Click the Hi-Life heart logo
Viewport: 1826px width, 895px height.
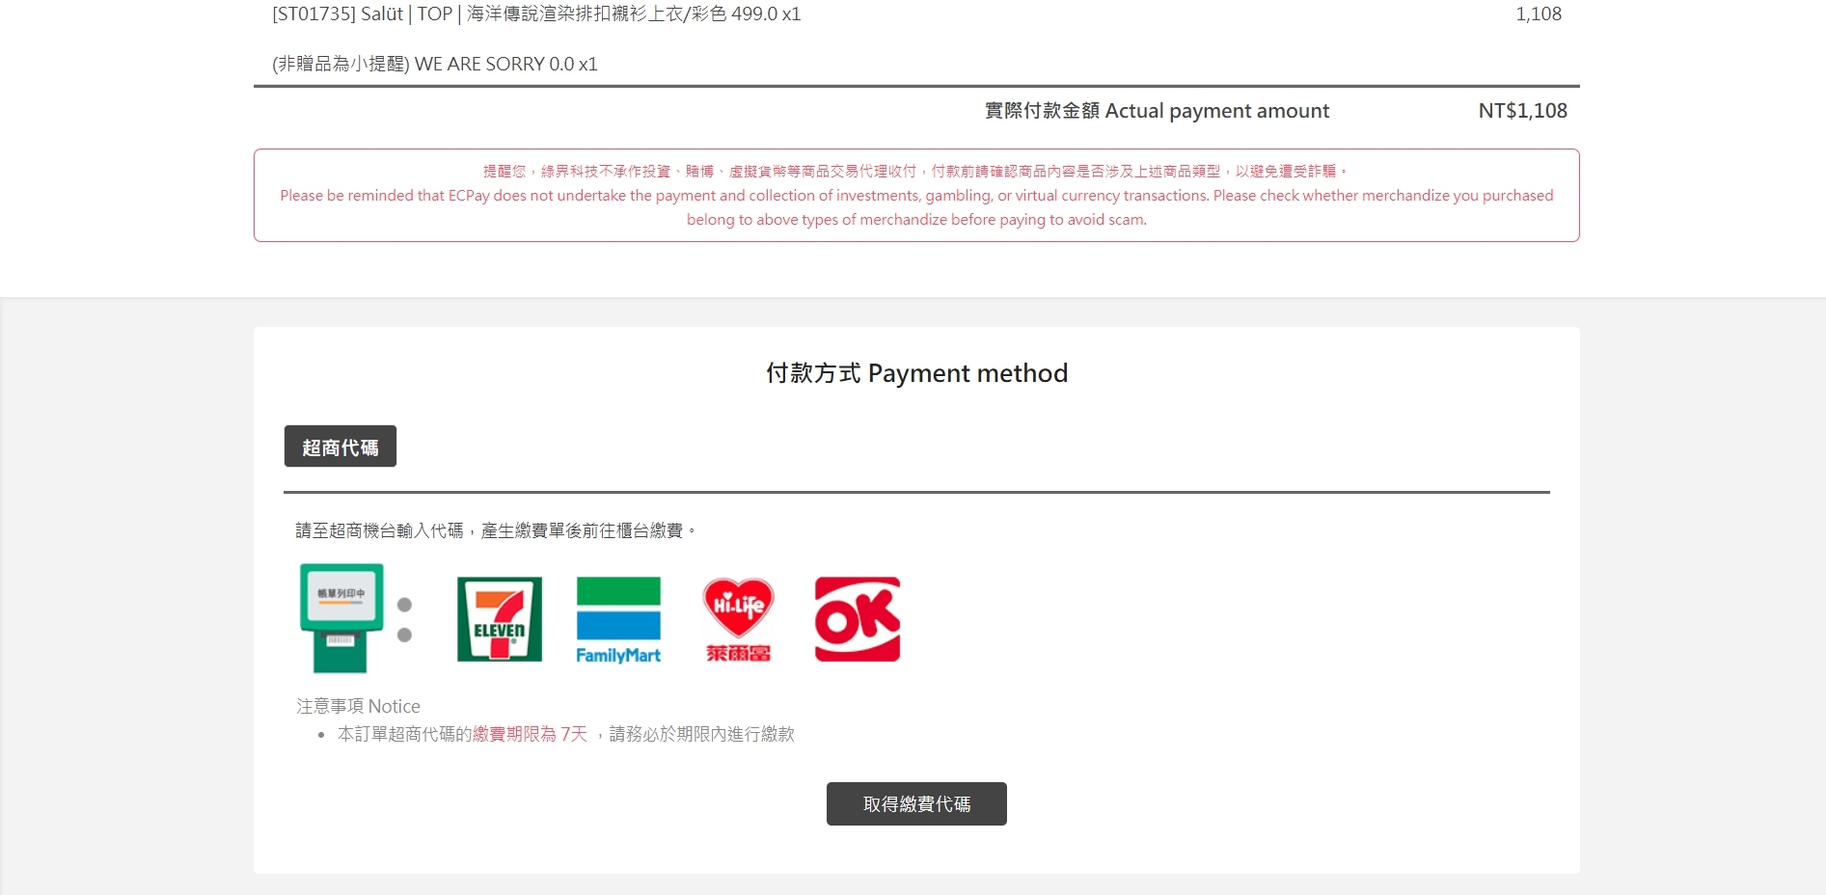[738, 620]
